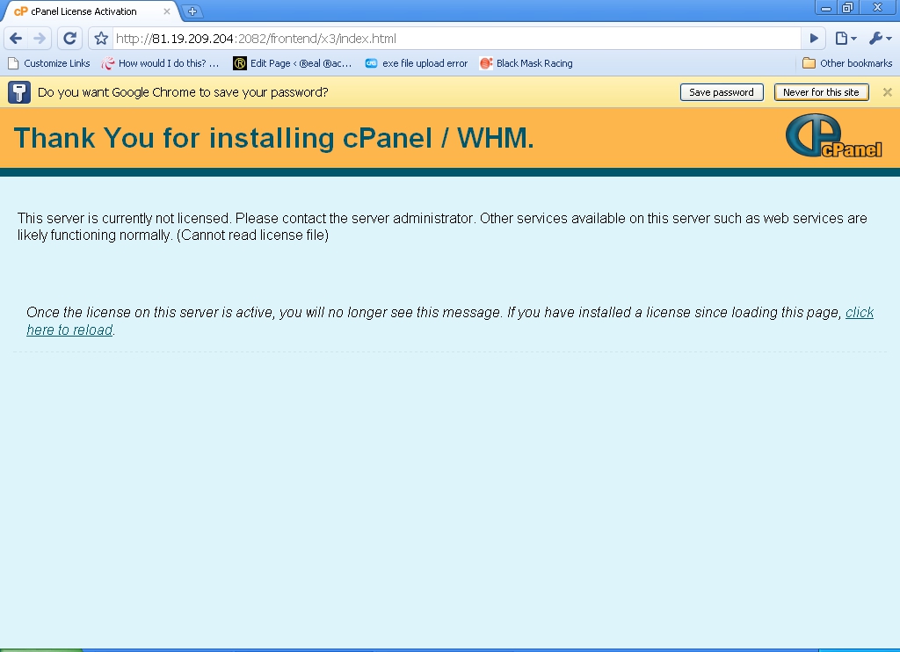Viewport: 900px width, 652px height.
Task: Click the forward navigation arrow
Action: (x=40, y=39)
